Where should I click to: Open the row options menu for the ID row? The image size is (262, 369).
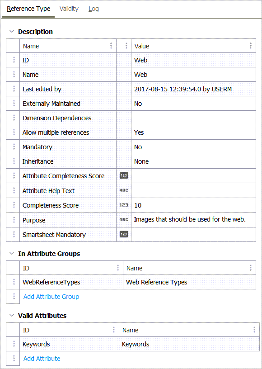[x=13, y=60]
